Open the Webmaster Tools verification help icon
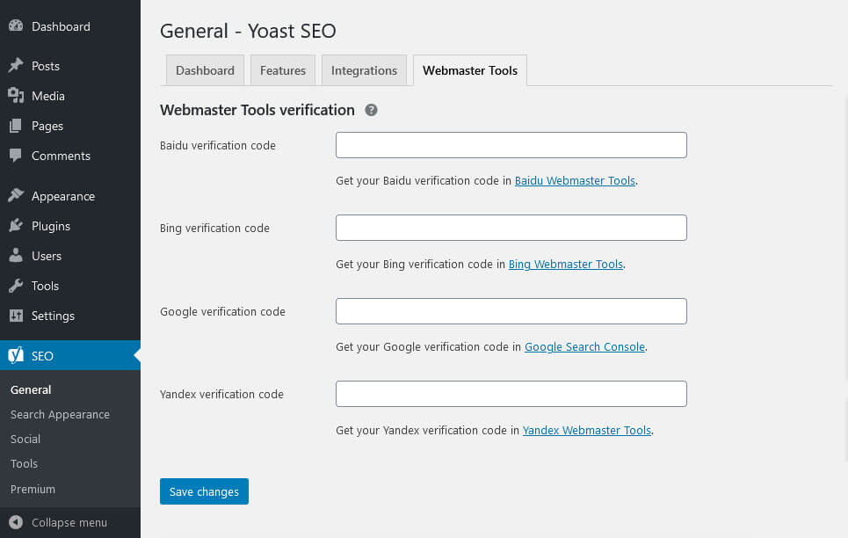Viewport: 848px width, 538px height. [x=371, y=109]
